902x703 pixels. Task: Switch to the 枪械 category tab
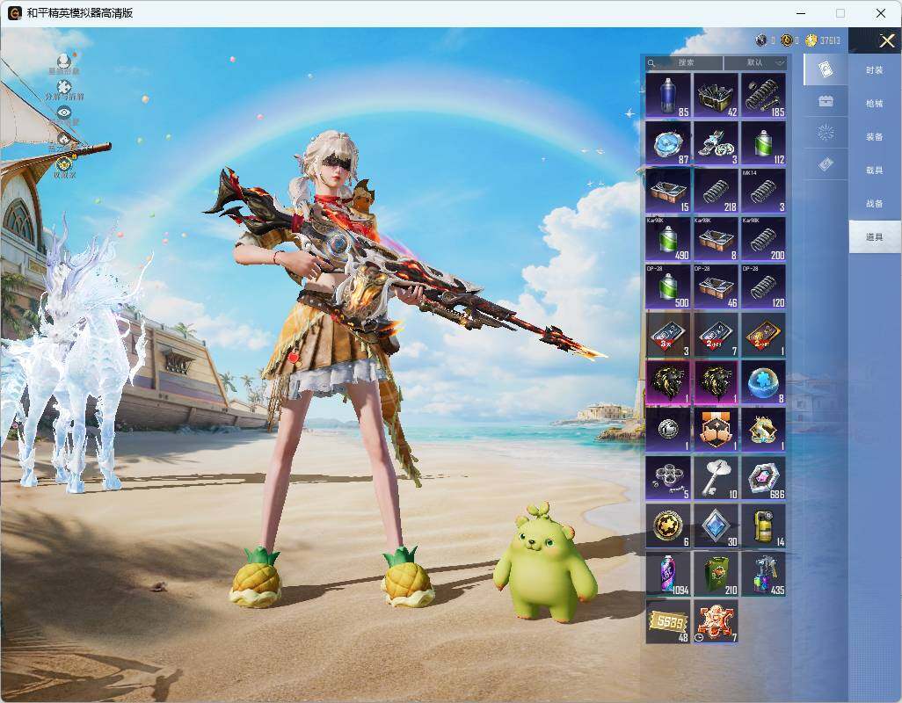click(x=875, y=104)
